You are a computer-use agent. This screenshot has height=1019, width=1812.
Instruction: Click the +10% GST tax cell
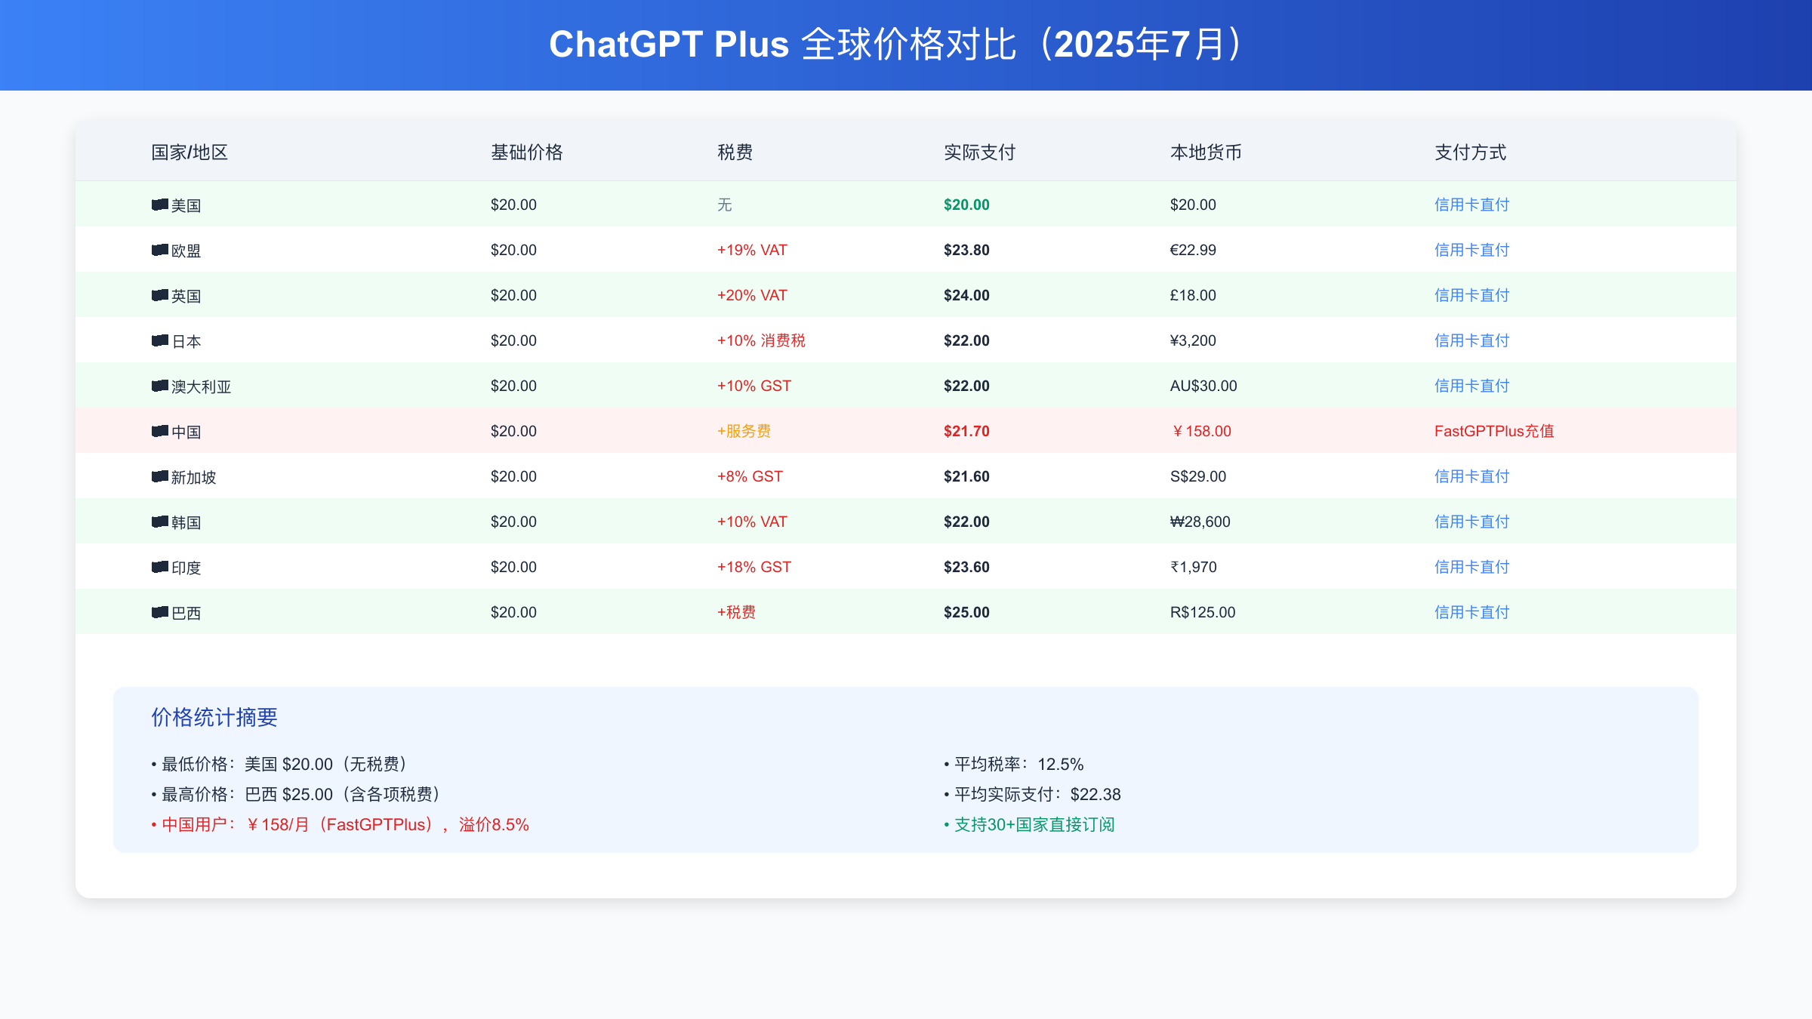tap(754, 386)
